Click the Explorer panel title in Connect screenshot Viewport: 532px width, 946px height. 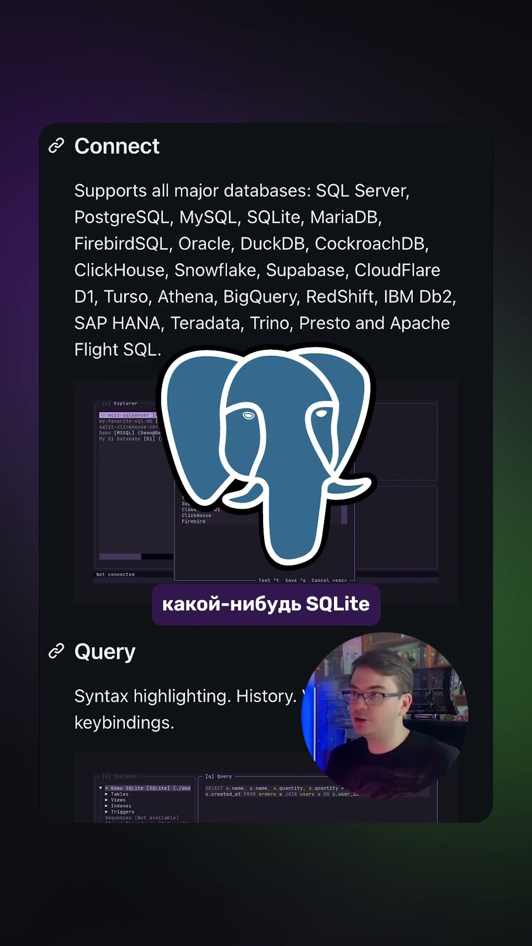[x=120, y=404]
